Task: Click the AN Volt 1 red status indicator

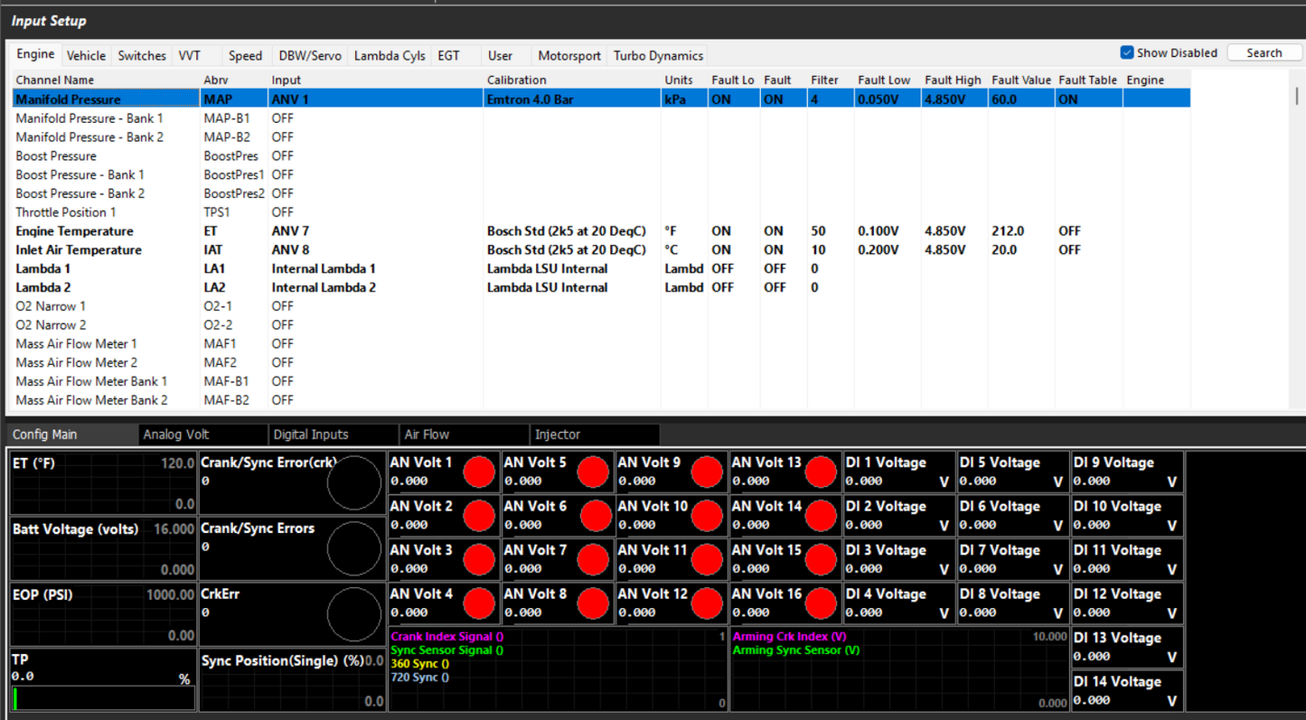Action: coord(478,472)
